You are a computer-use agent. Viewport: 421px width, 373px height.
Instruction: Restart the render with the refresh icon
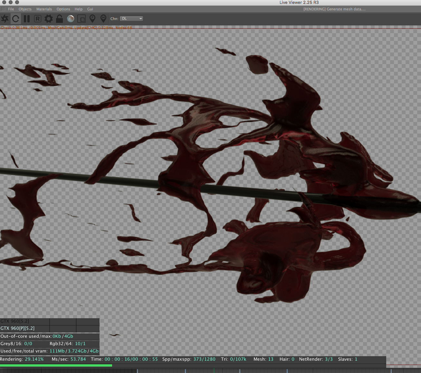(x=15, y=19)
